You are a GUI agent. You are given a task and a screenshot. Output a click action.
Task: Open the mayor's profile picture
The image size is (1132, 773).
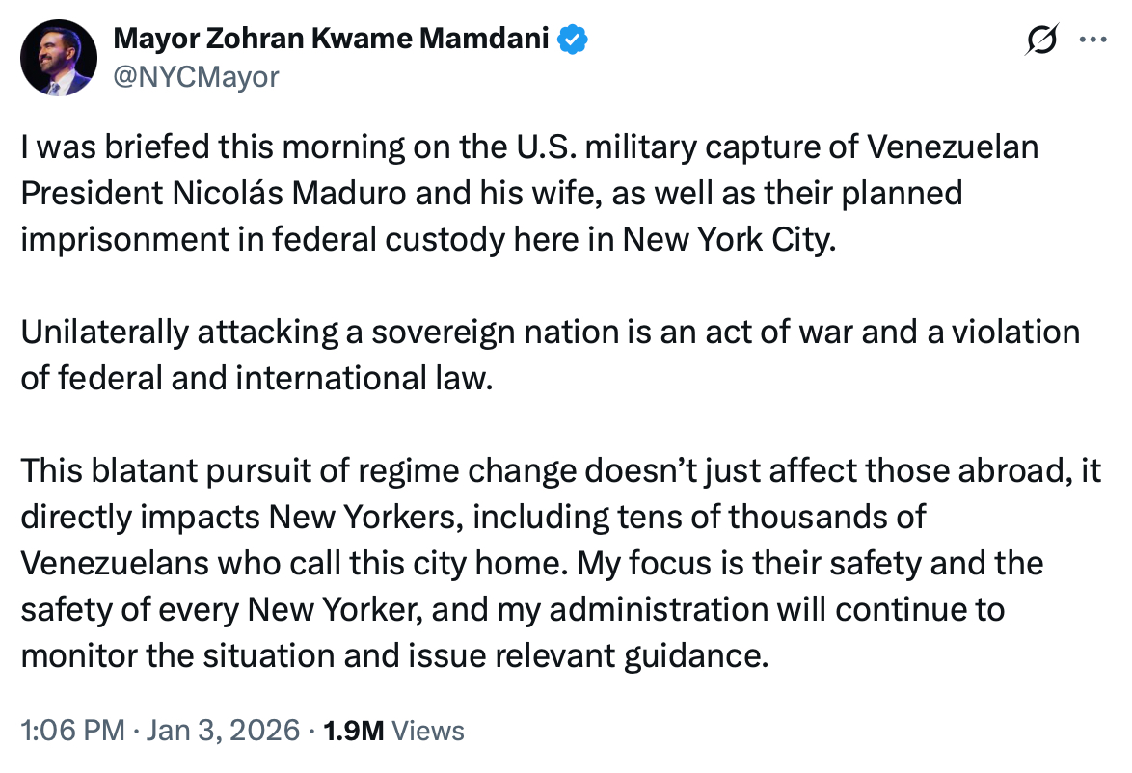coord(59,58)
